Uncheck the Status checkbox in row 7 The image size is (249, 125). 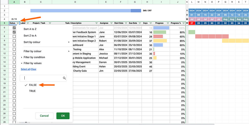point(14,32)
